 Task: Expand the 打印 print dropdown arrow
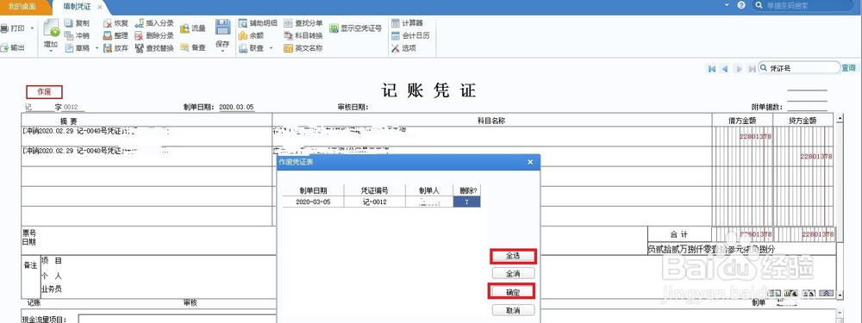tap(32, 28)
